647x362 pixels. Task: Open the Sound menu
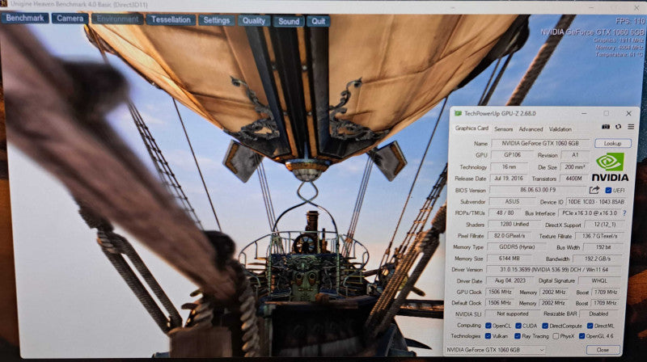coord(289,21)
